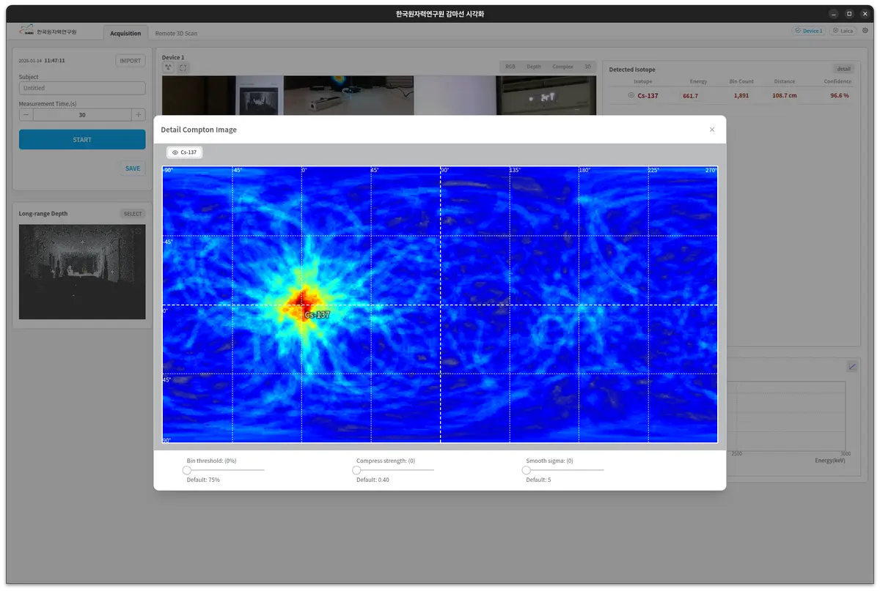Click the radiation overlay icon under Device 1

(168, 67)
